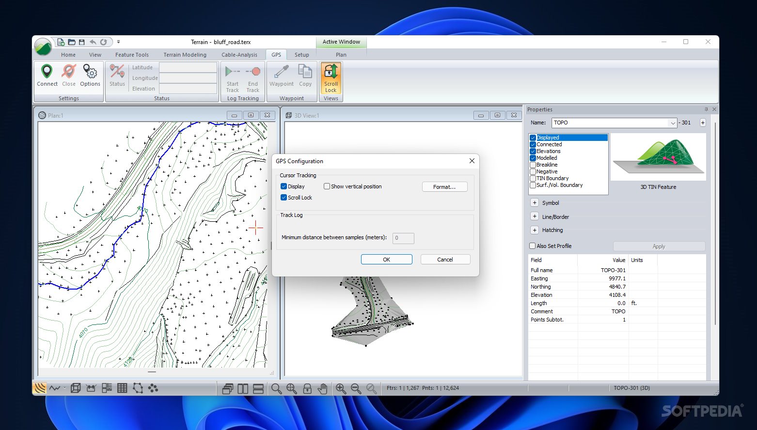Image resolution: width=757 pixels, height=430 pixels.
Task: Open the Name TOPO dropdown
Action: click(x=672, y=123)
